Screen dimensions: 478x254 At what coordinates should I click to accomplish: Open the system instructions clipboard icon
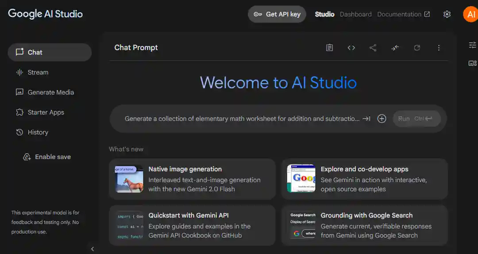329,48
